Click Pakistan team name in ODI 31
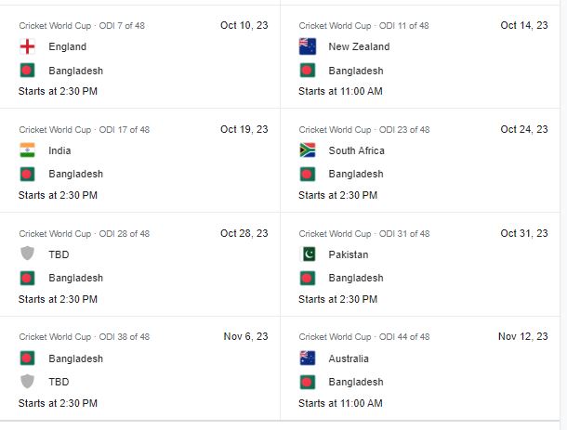Viewport: 567px width, 430px height. tap(349, 254)
